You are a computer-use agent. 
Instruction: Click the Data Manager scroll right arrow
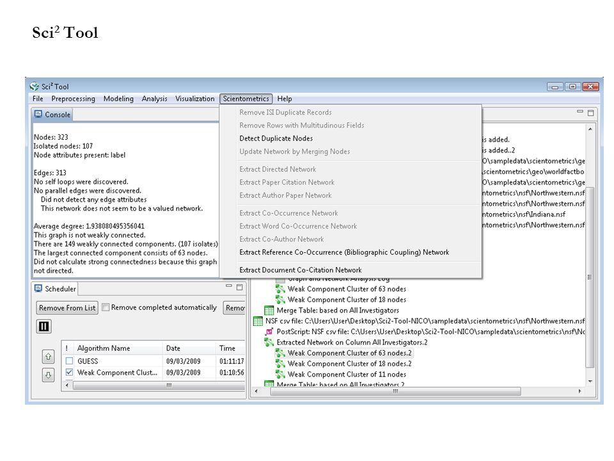[x=579, y=391]
